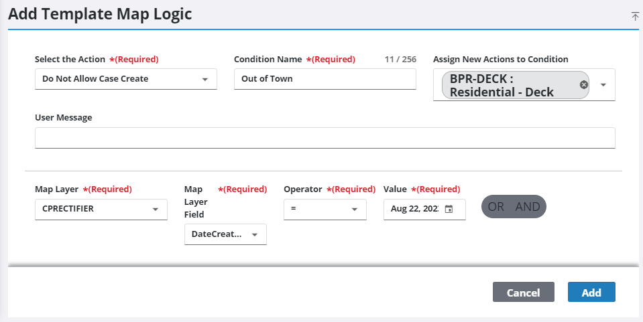
Task: Open the Select the Action dropdown
Action: tap(205, 79)
